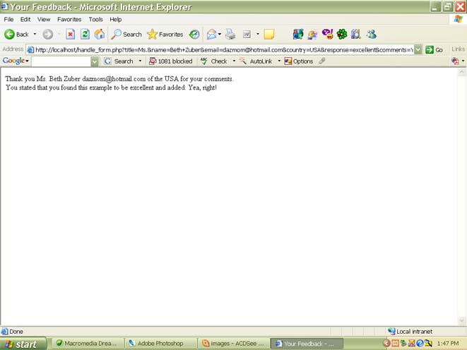
Task: Open the yellow note Discuss icon
Action: click(269, 35)
